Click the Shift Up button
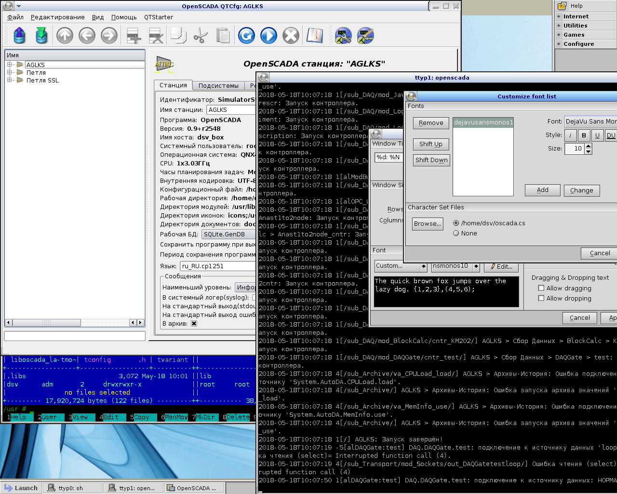Screen dimensions: 617x494 click(x=430, y=144)
